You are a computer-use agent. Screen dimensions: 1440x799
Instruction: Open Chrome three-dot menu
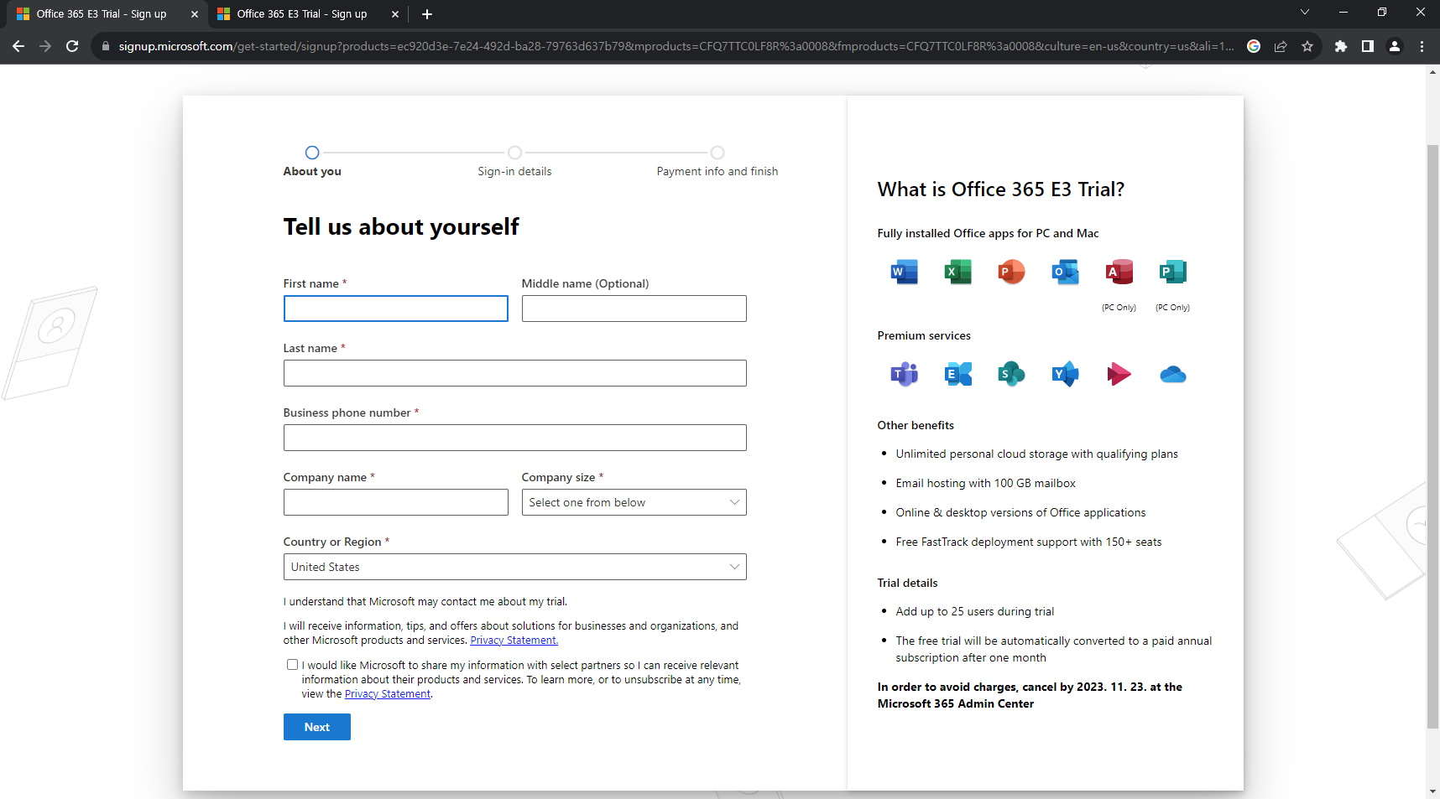(1422, 46)
